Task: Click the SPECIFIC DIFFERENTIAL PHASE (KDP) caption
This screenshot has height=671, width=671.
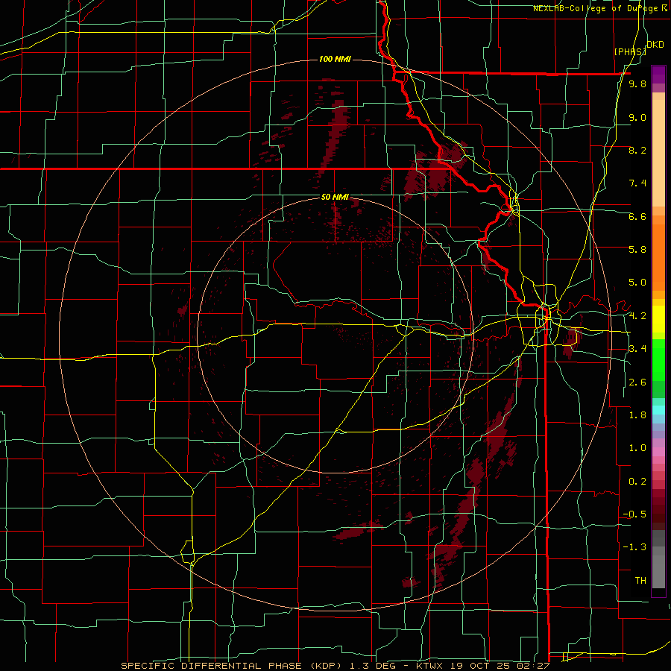Action: [230, 666]
